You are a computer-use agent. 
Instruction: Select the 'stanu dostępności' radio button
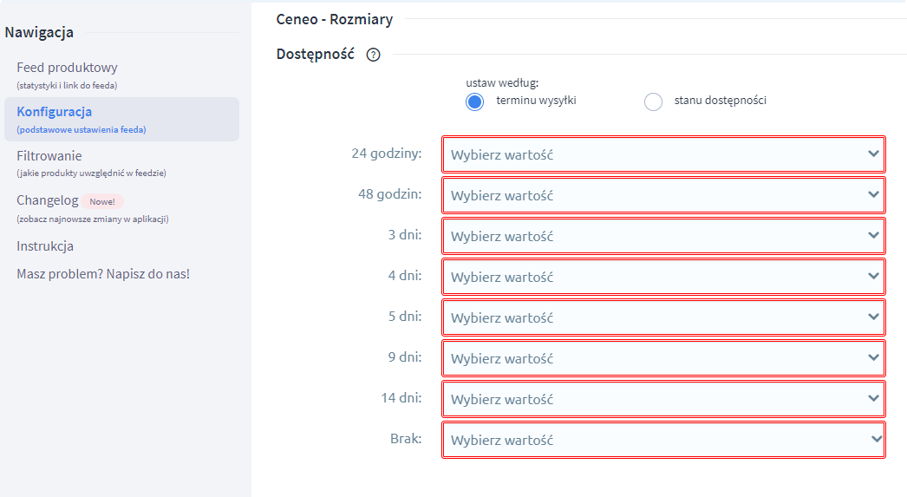(653, 101)
